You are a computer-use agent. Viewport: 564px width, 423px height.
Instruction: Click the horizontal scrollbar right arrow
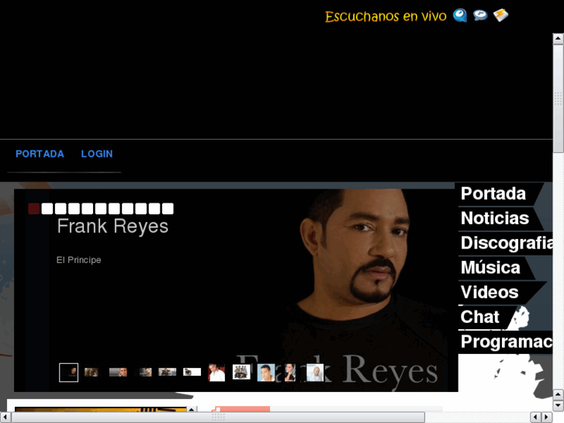click(x=547, y=418)
